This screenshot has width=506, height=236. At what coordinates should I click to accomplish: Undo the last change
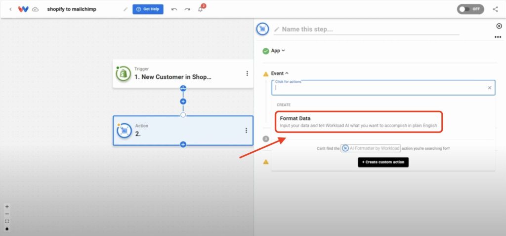[174, 9]
